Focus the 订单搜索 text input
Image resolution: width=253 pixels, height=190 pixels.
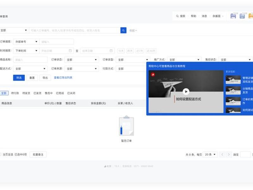(57, 42)
